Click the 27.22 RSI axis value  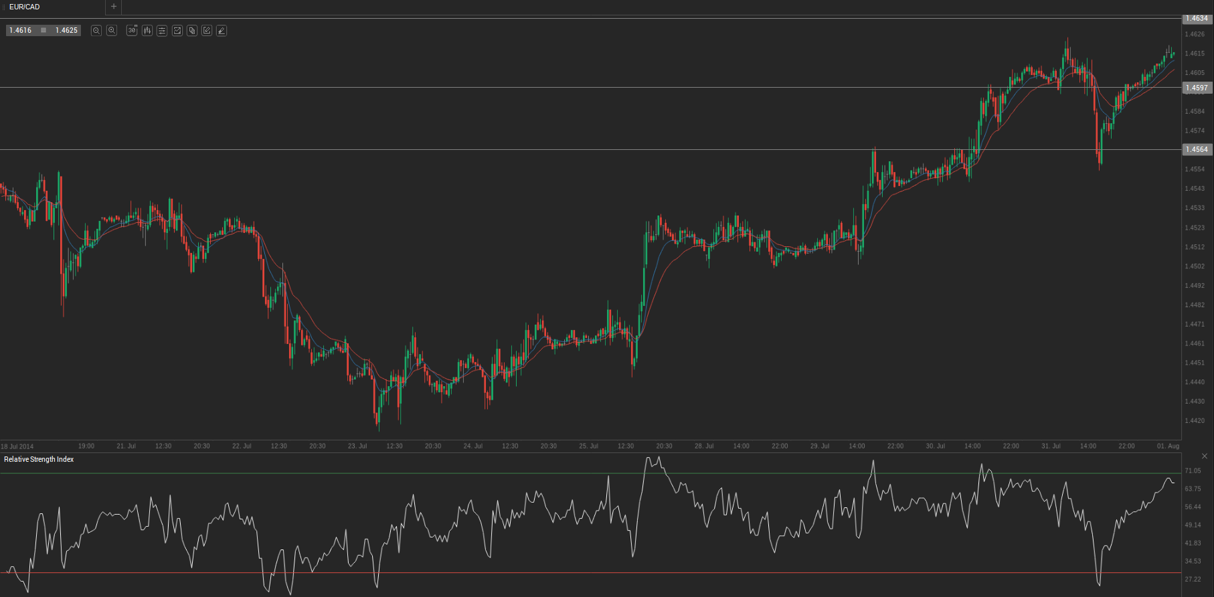1193,580
